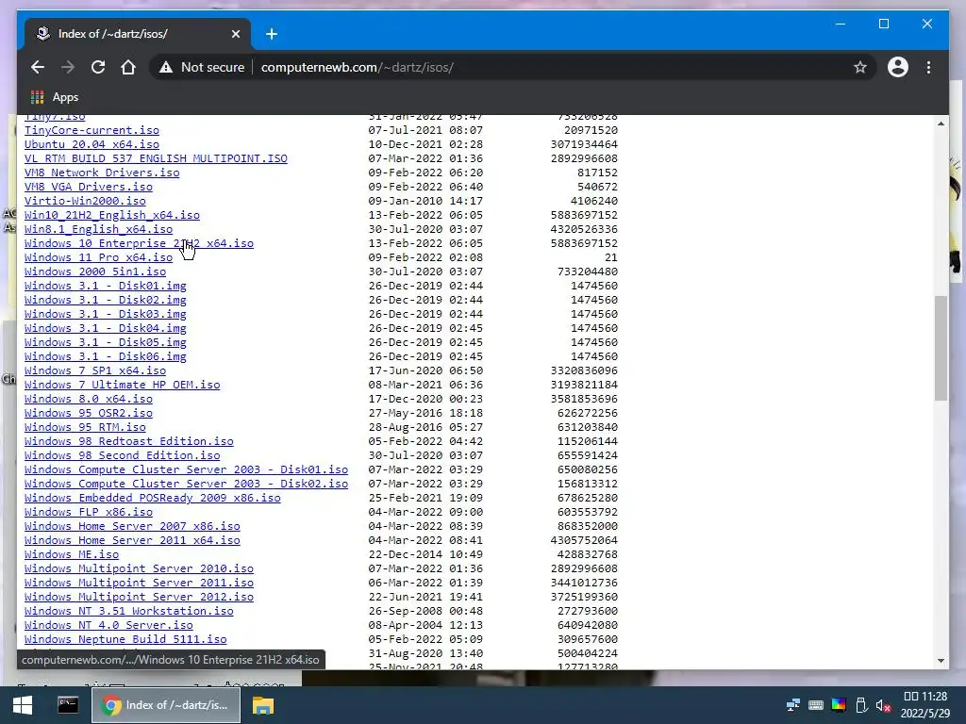This screenshot has height=724, width=966.
Task: Click the Not secure warning indicator
Action: tap(202, 67)
